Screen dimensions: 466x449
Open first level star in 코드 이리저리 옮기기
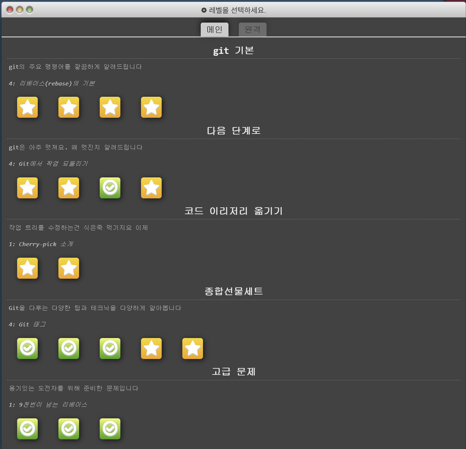27,268
